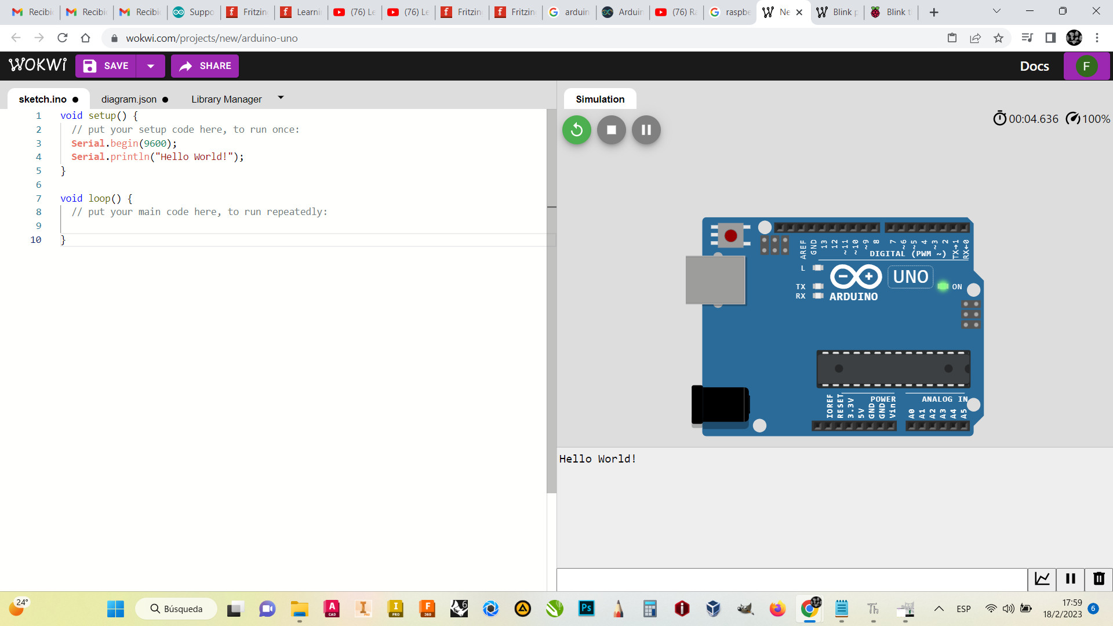
Task: Click the serial monitor input field
Action: point(791,579)
